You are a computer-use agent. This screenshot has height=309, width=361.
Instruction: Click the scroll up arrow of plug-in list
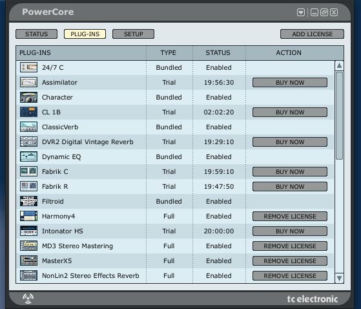pos(339,66)
